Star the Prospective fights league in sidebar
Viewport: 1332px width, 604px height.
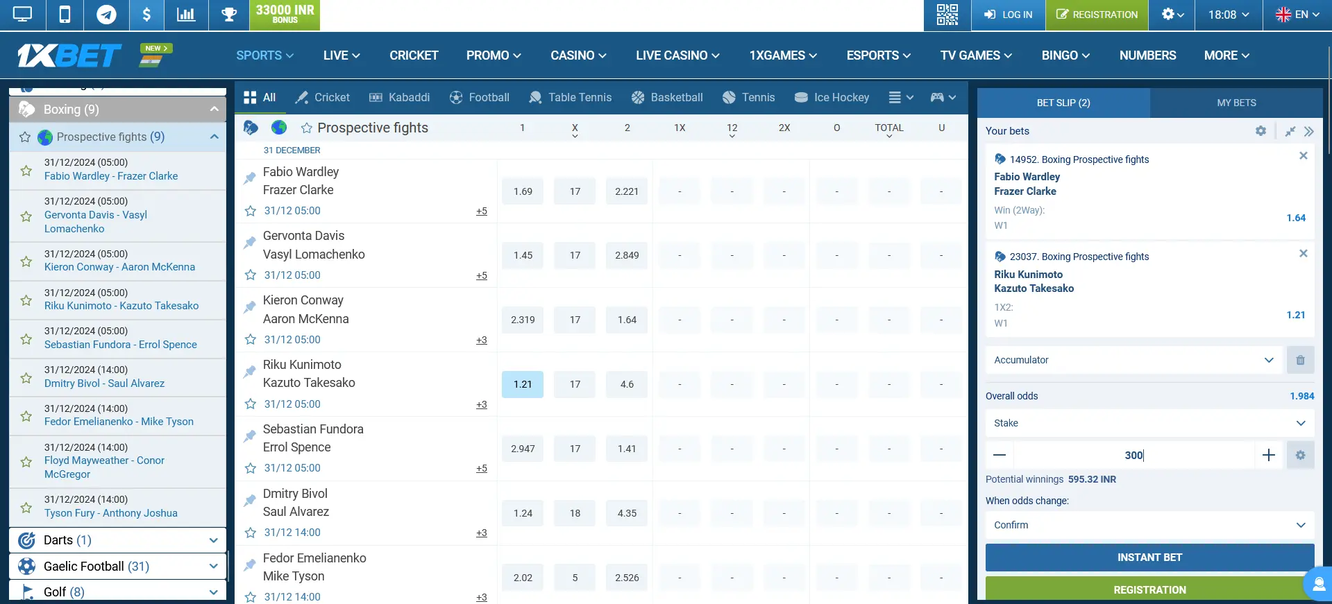pos(25,137)
